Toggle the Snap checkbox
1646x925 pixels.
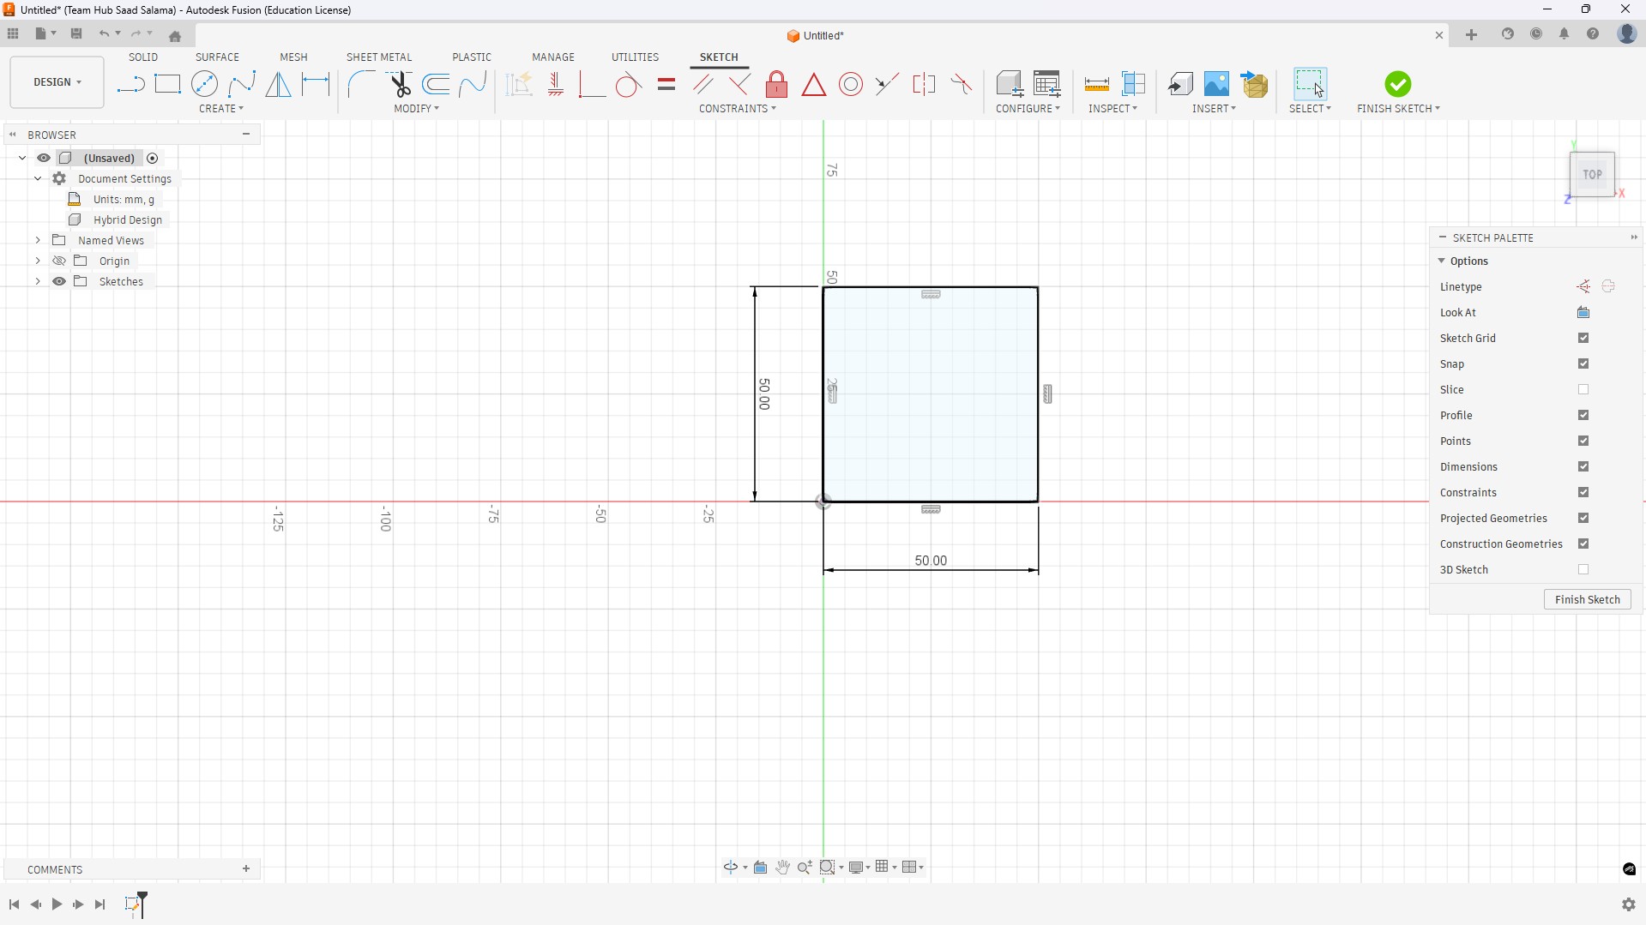[1583, 364]
